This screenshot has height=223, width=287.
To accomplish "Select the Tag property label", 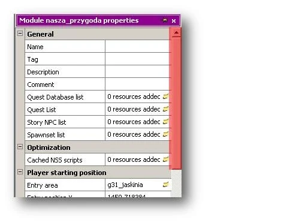I will [32, 59].
